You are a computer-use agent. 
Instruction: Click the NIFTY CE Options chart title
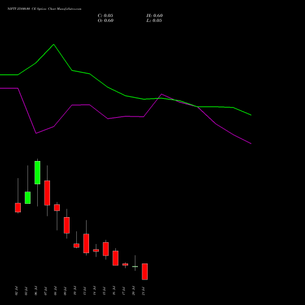click(x=45, y=9)
